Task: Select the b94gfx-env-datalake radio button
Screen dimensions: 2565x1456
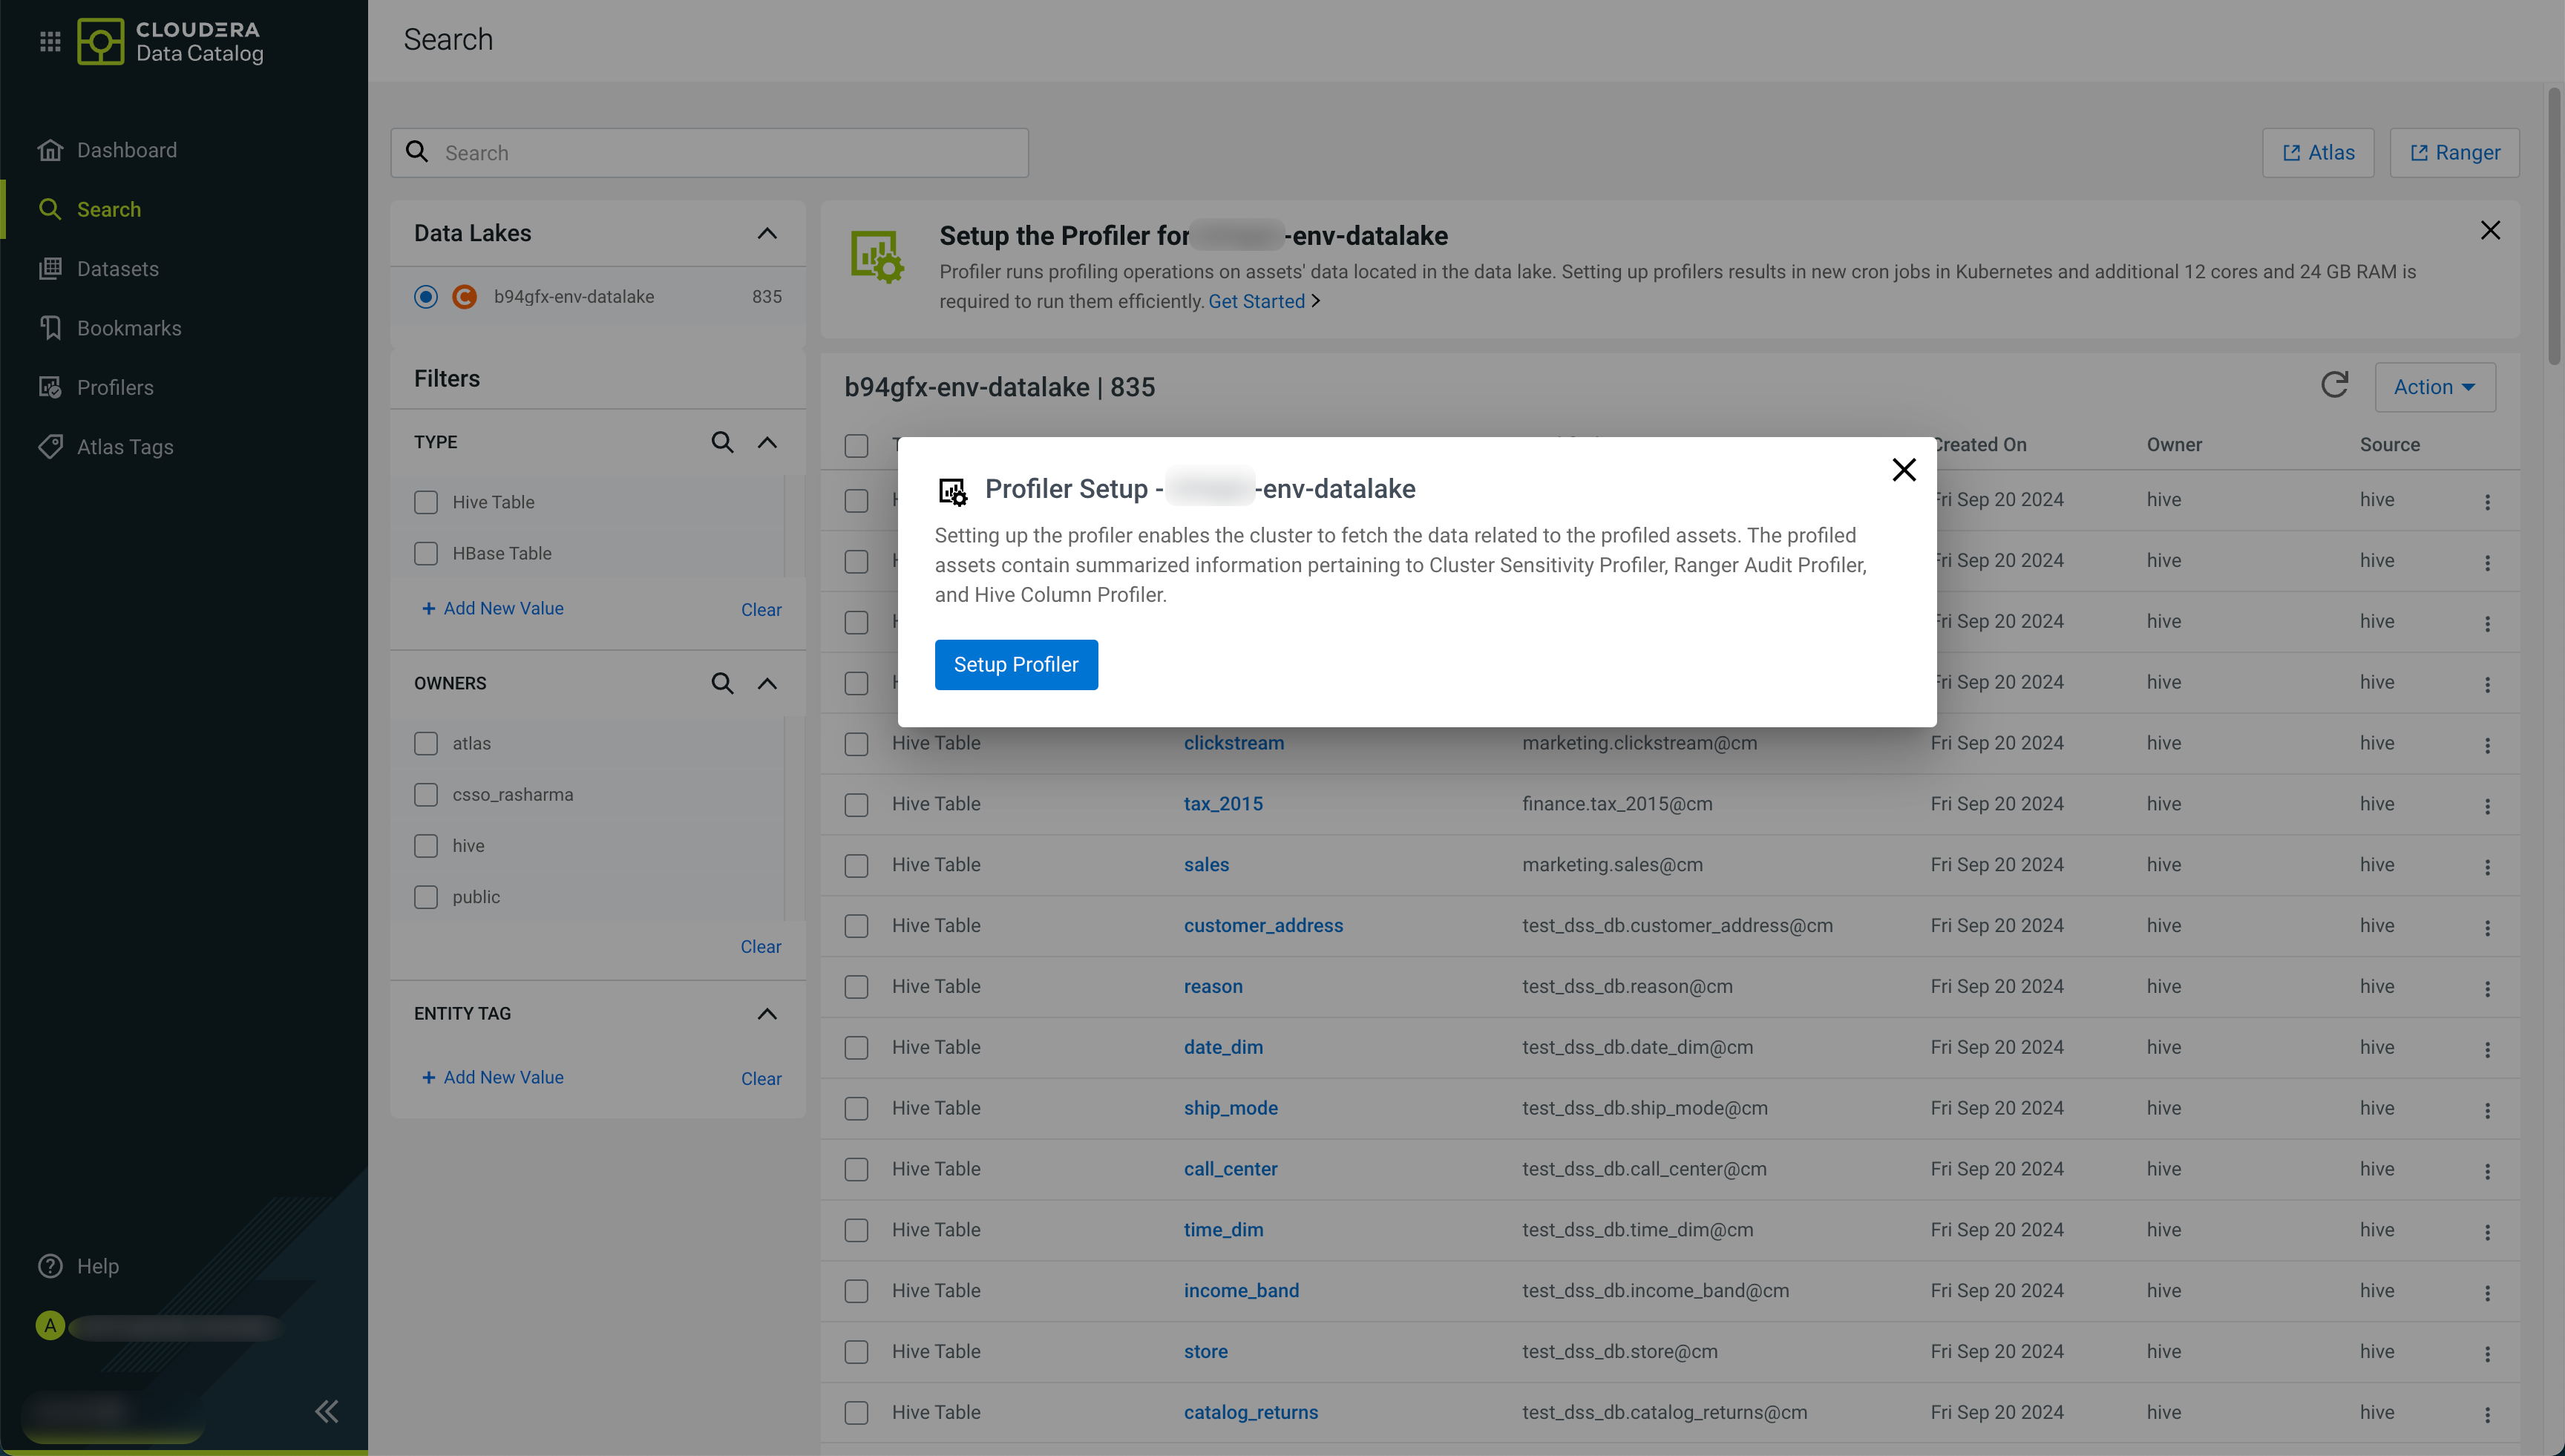Action: pos(426,297)
